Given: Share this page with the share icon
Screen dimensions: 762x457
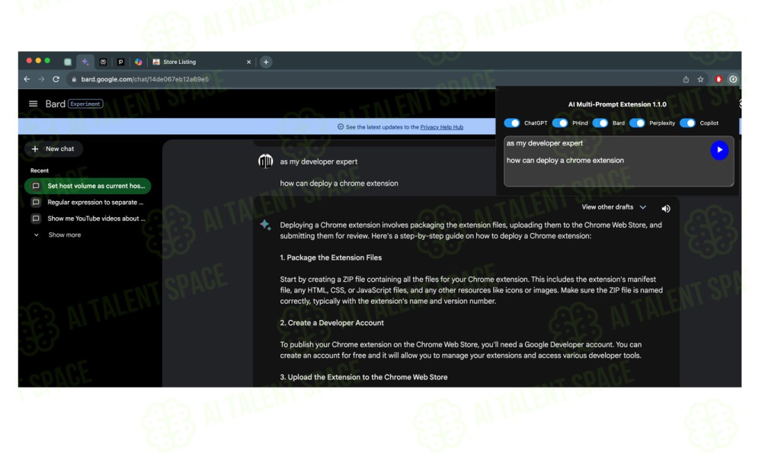Looking at the screenshot, I should click(x=686, y=79).
